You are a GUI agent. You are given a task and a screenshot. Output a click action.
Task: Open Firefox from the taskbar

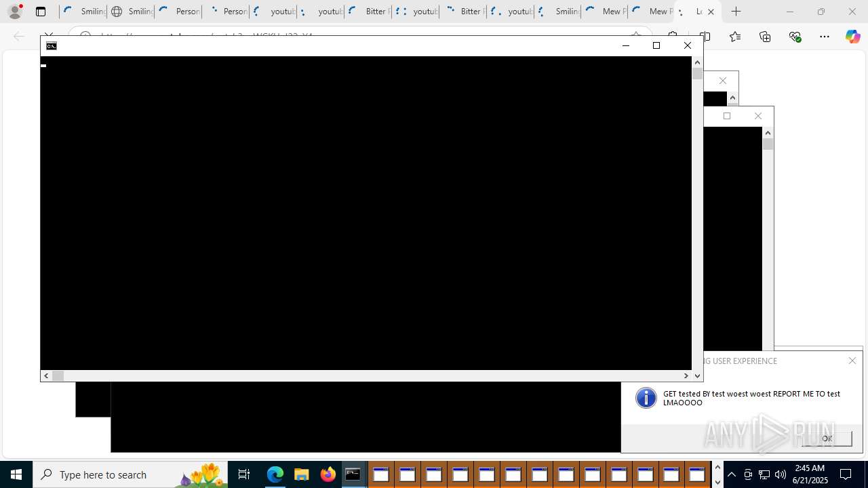point(328,474)
